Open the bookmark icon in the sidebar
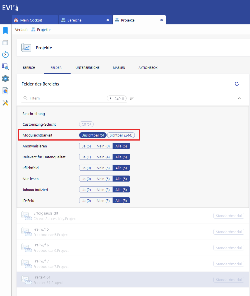This screenshot has width=250, height=296. (5, 30)
